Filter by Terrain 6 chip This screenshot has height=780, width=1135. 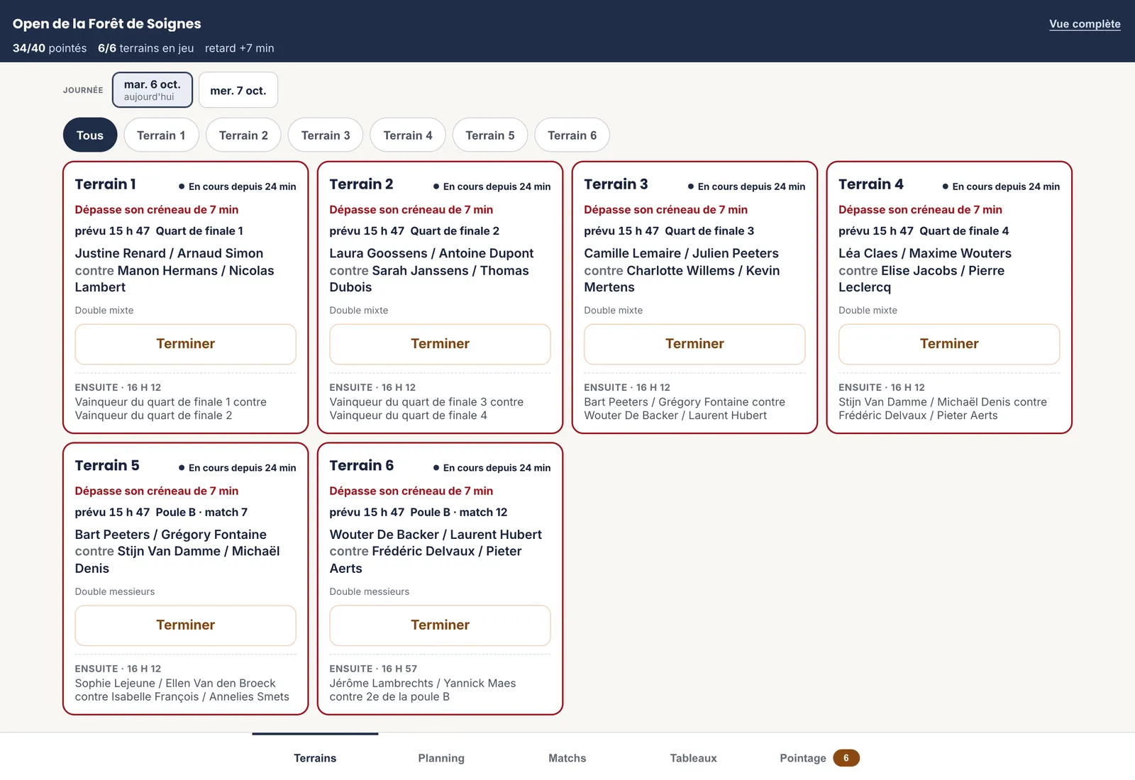tap(572, 135)
